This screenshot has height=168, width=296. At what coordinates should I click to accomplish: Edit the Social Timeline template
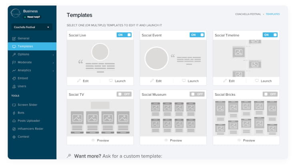(229, 81)
